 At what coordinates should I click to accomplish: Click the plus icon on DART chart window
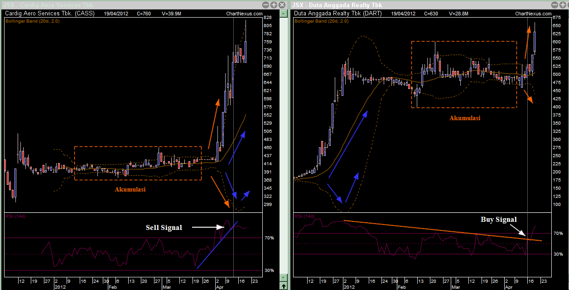point(563,5)
